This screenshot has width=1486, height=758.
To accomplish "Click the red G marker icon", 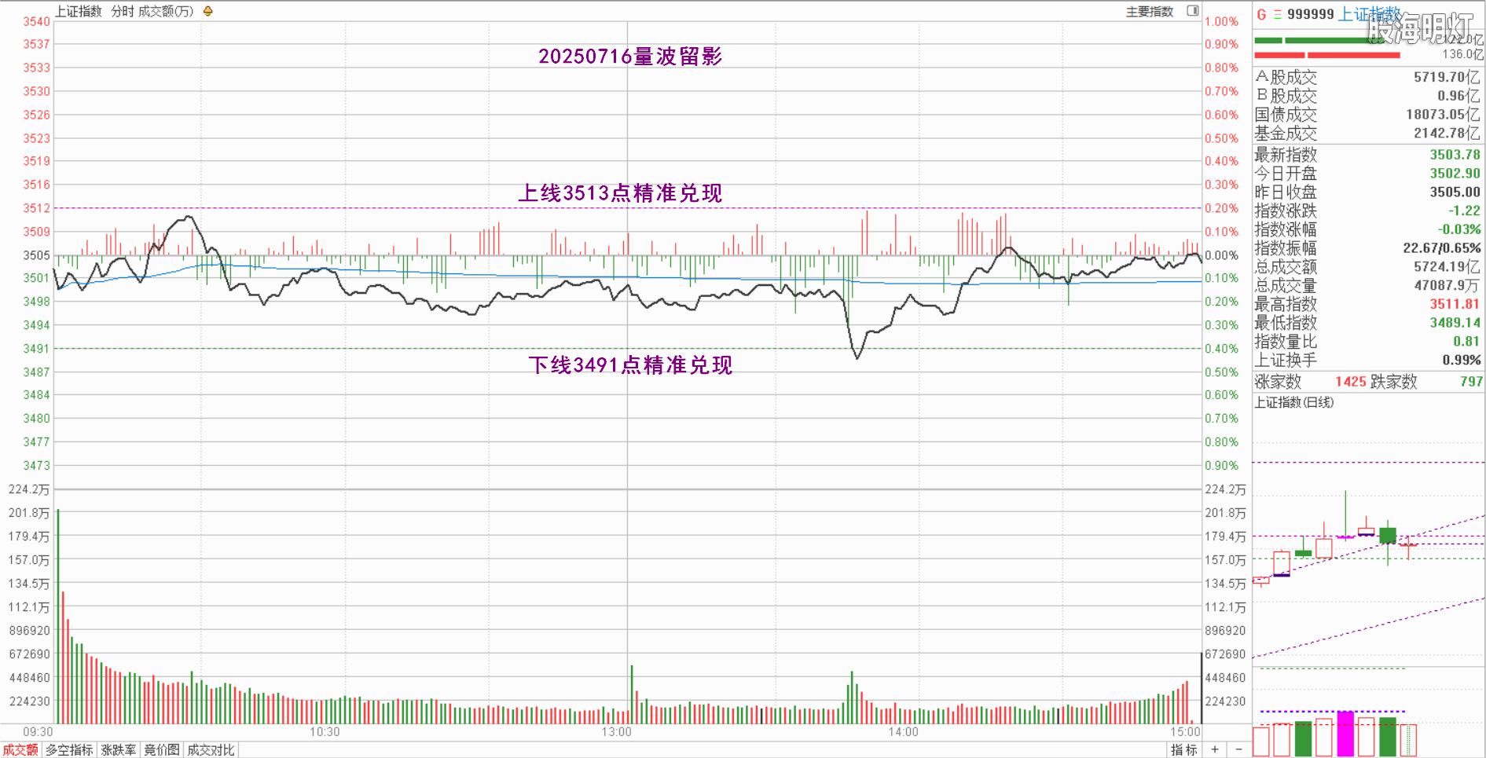I will (1261, 14).
